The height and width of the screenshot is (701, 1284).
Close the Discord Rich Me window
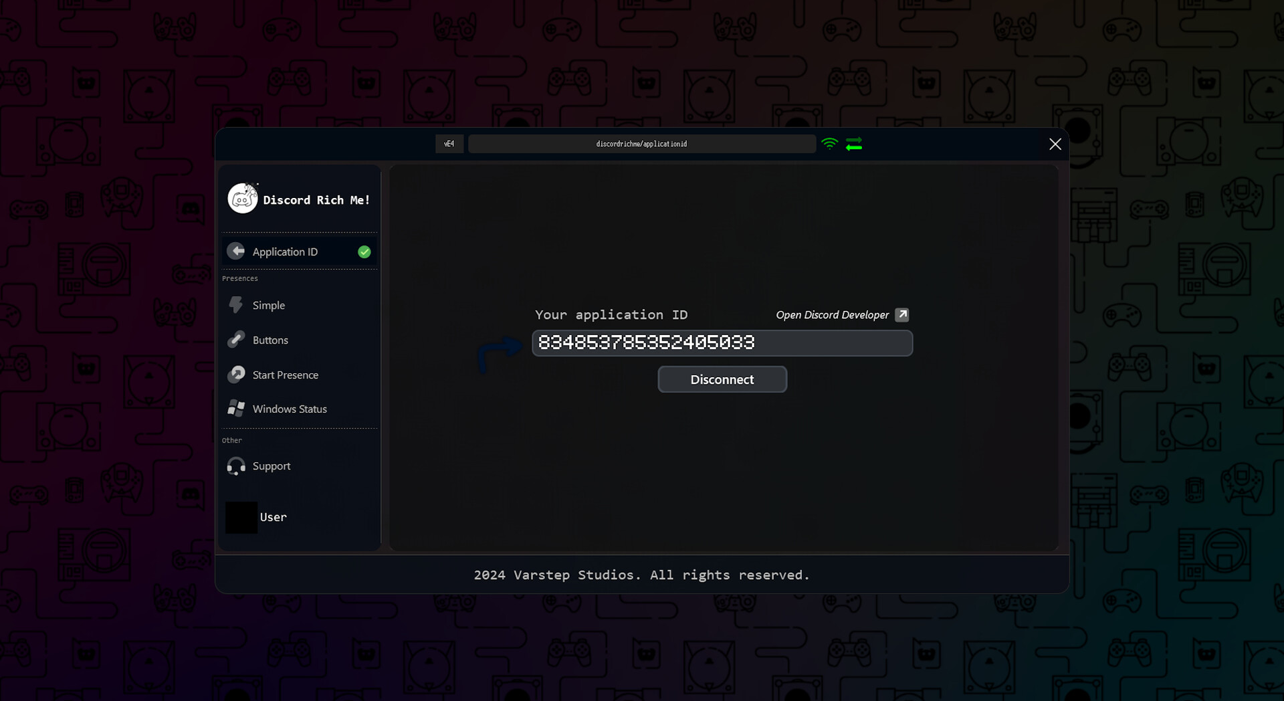tap(1055, 144)
